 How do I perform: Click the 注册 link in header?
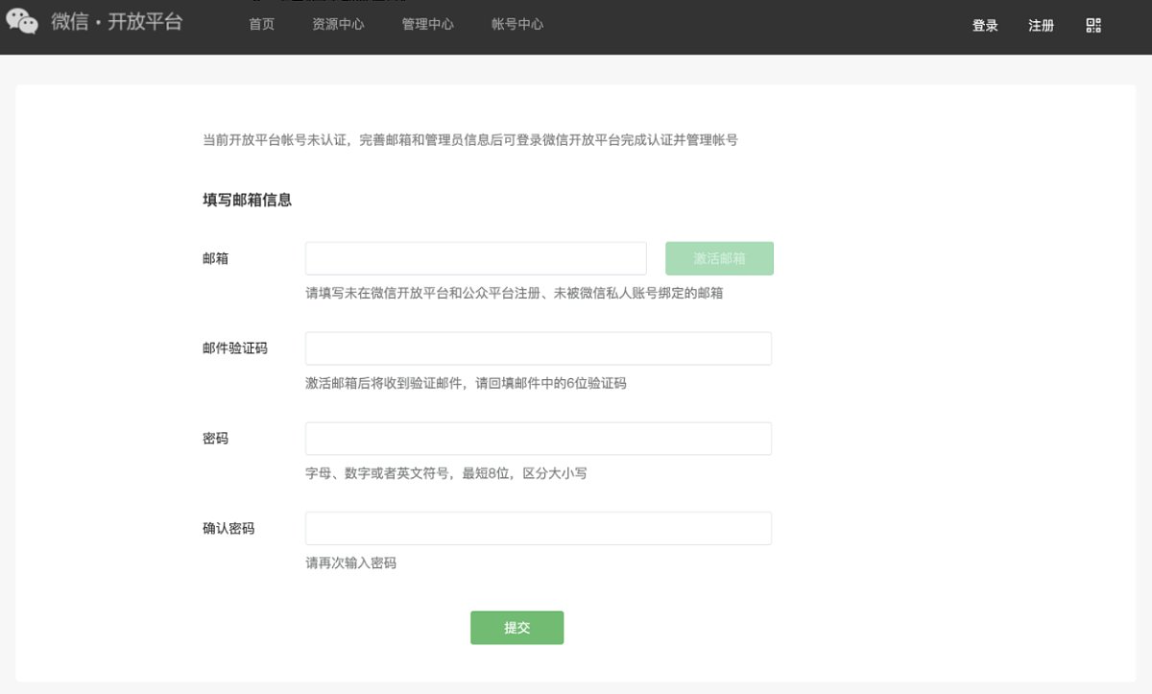(1042, 26)
